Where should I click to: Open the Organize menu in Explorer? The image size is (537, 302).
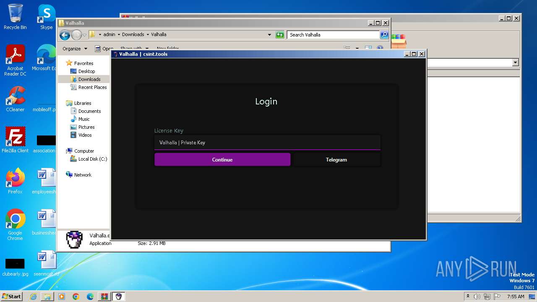[75, 49]
